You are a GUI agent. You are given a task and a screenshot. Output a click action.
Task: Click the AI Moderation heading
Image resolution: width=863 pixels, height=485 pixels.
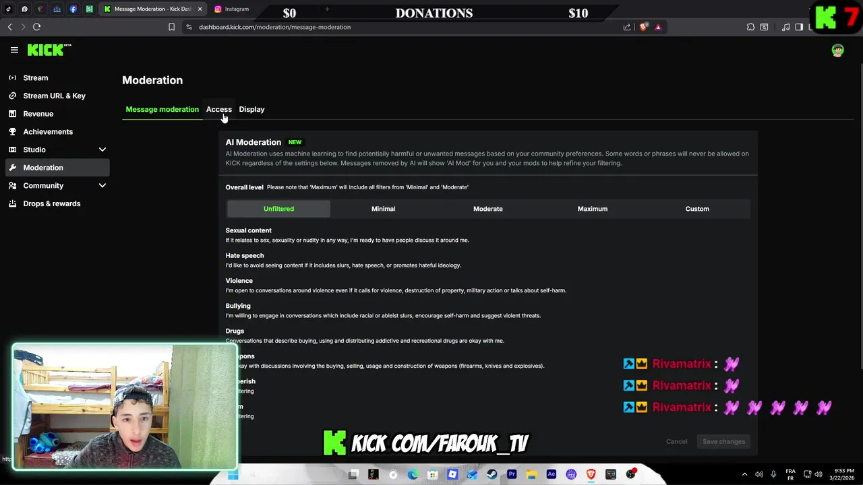pyautogui.click(x=253, y=142)
